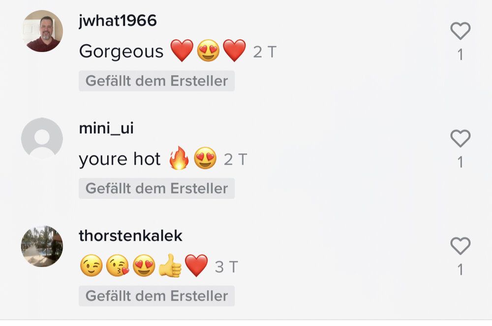
Task: Visit the jwhat1966 username link
Action: click(x=118, y=21)
